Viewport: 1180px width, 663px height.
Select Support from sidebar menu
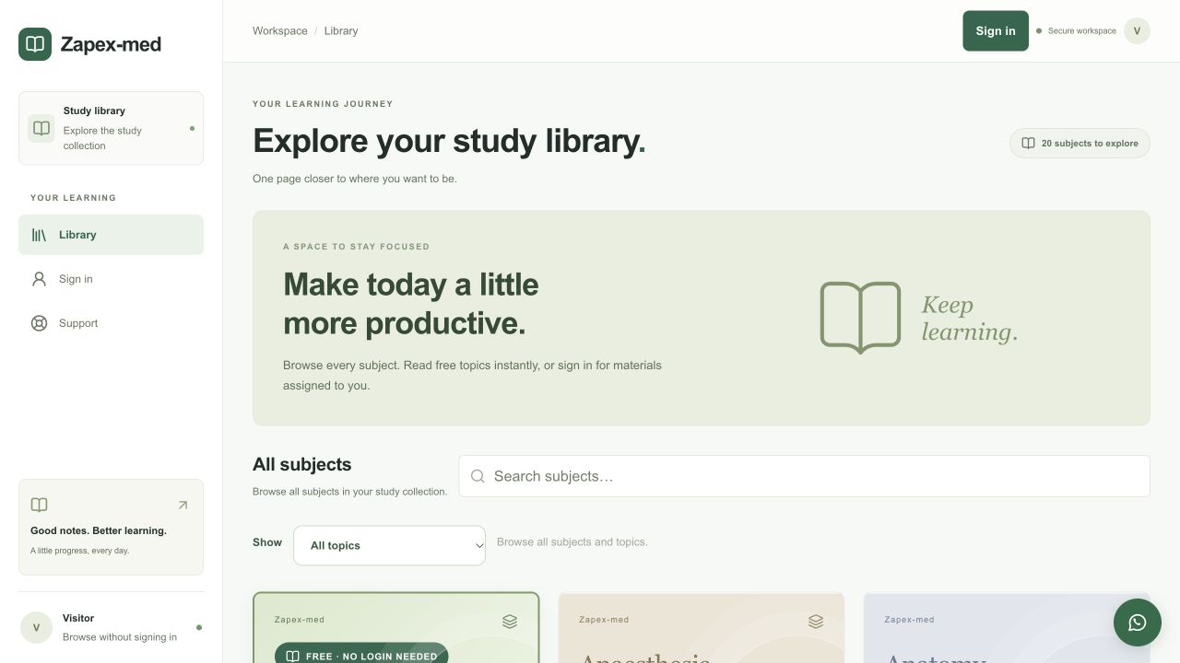(111, 323)
